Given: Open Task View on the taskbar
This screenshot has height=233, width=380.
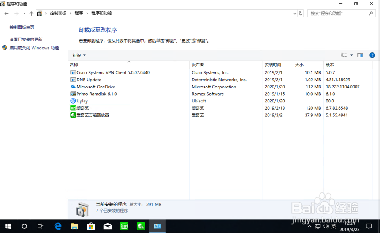Looking at the screenshot, I should [41, 226].
